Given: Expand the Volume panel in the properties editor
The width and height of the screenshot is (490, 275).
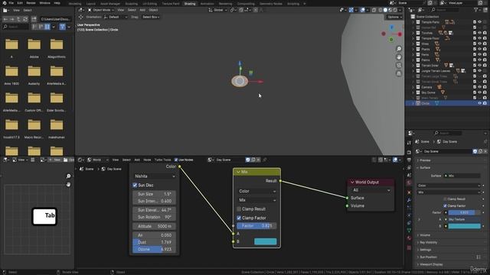Looking at the screenshot, I should [x=425, y=235].
